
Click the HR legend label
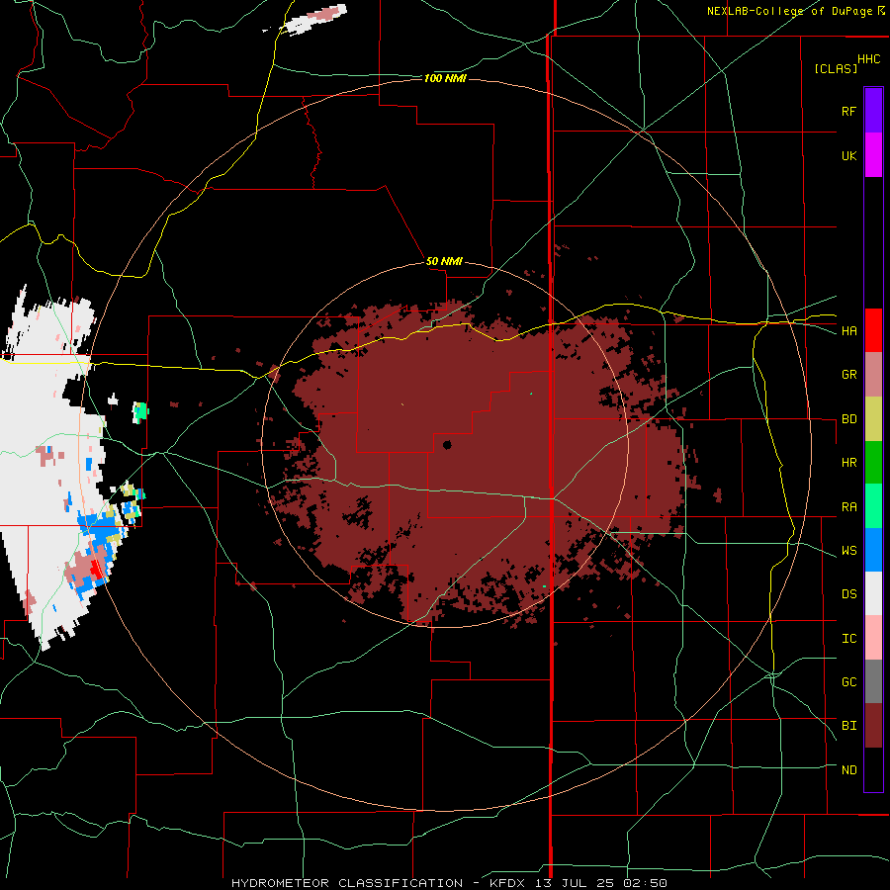[848, 463]
